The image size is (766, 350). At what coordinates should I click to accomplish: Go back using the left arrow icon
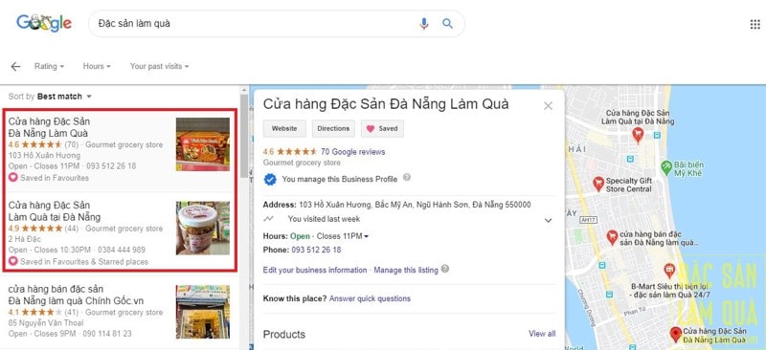(15, 66)
